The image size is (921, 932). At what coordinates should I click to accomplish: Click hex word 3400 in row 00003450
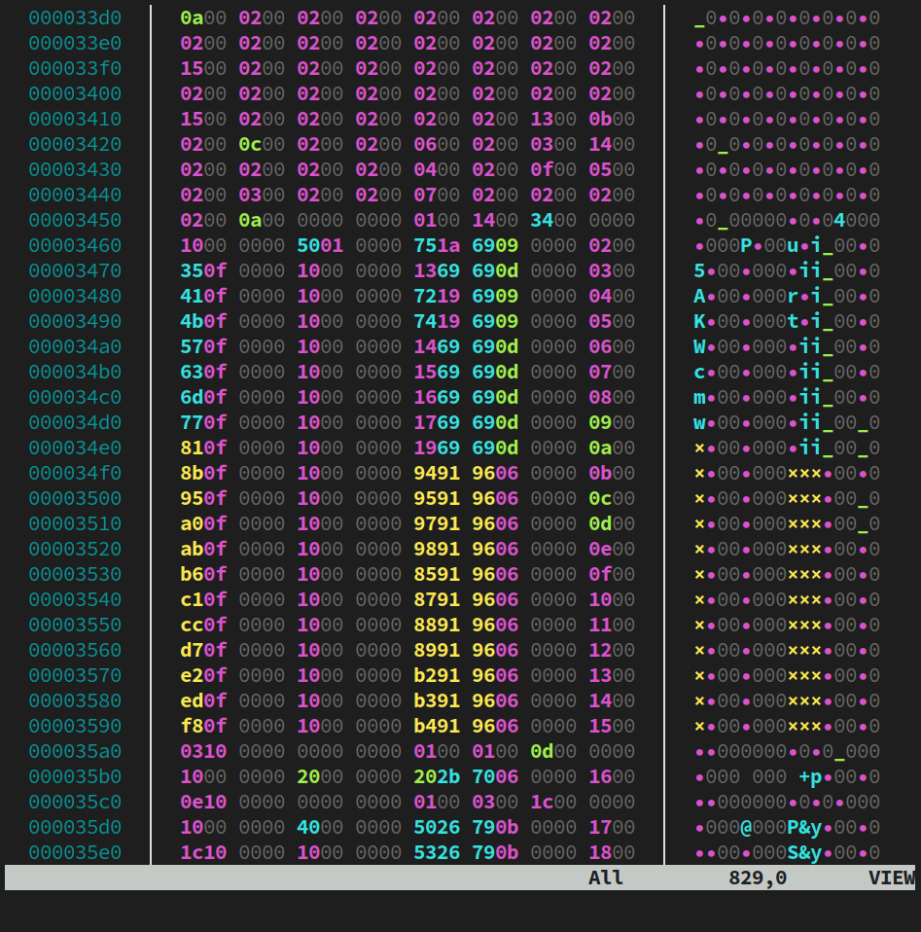pyautogui.click(x=553, y=220)
